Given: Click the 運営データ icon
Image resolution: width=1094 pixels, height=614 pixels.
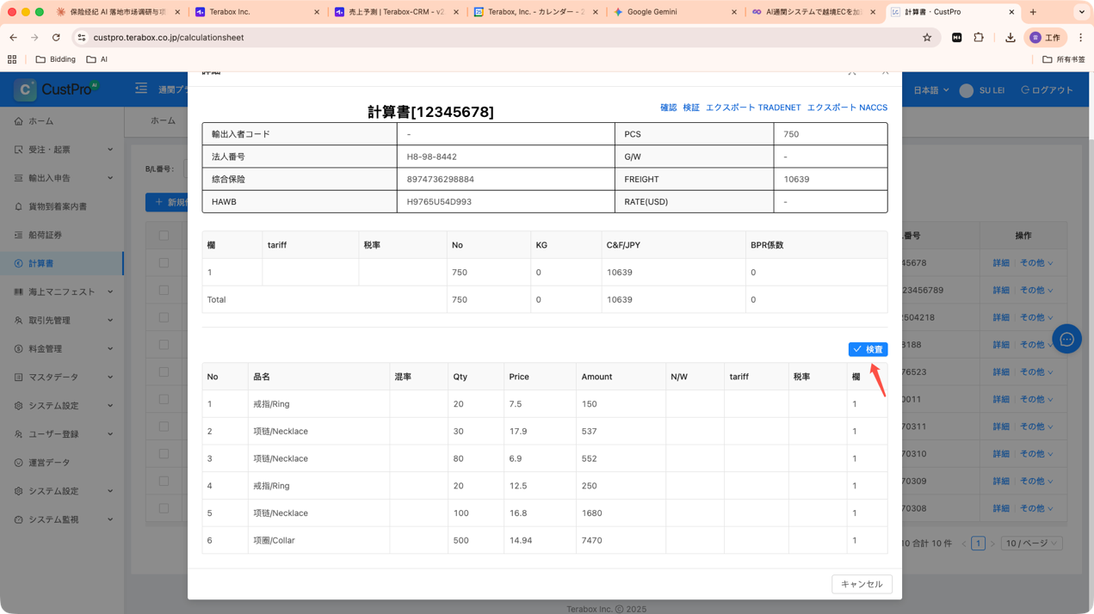Looking at the screenshot, I should 18,462.
